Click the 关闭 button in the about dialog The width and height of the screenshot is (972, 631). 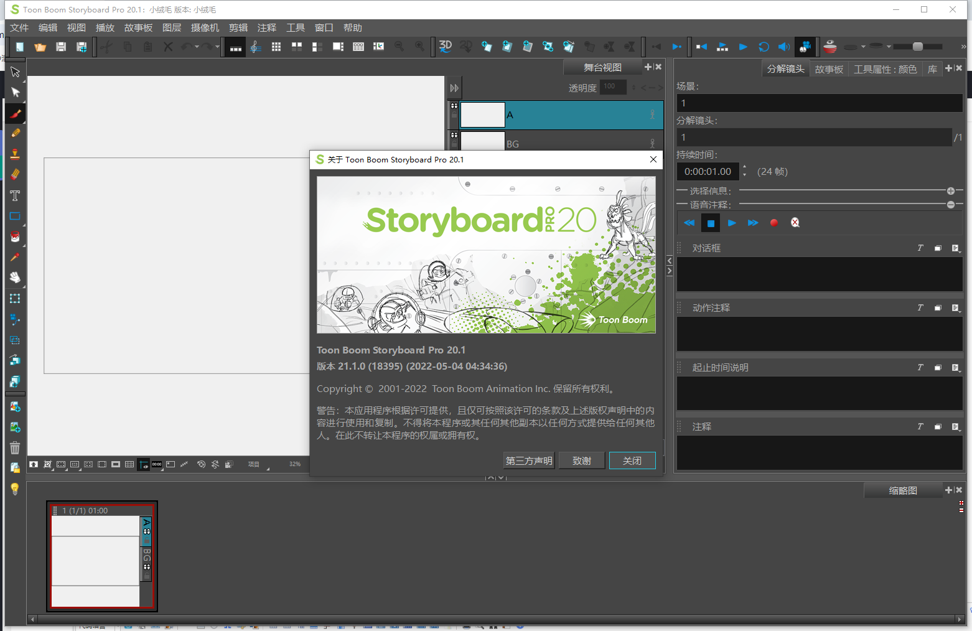click(x=632, y=460)
